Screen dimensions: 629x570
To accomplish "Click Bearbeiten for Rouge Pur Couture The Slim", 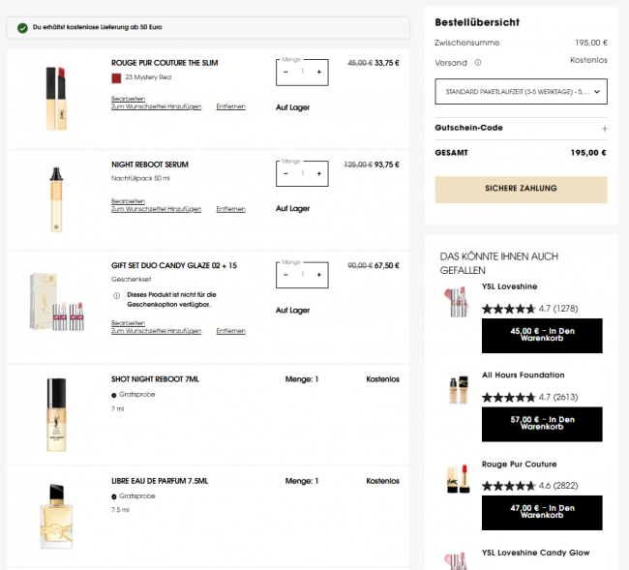I will coord(128,99).
